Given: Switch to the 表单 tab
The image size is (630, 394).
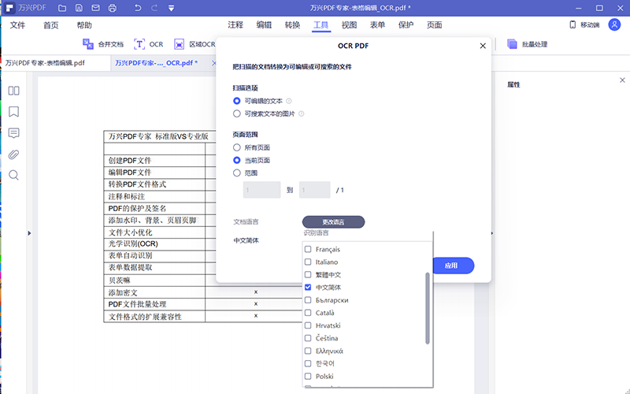Looking at the screenshot, I should [x=377, y=25].
